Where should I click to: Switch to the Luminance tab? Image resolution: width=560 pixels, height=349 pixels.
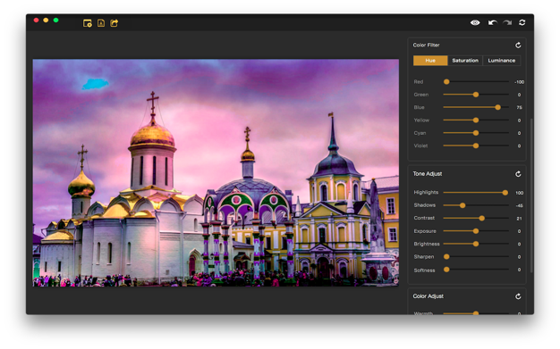502,61
